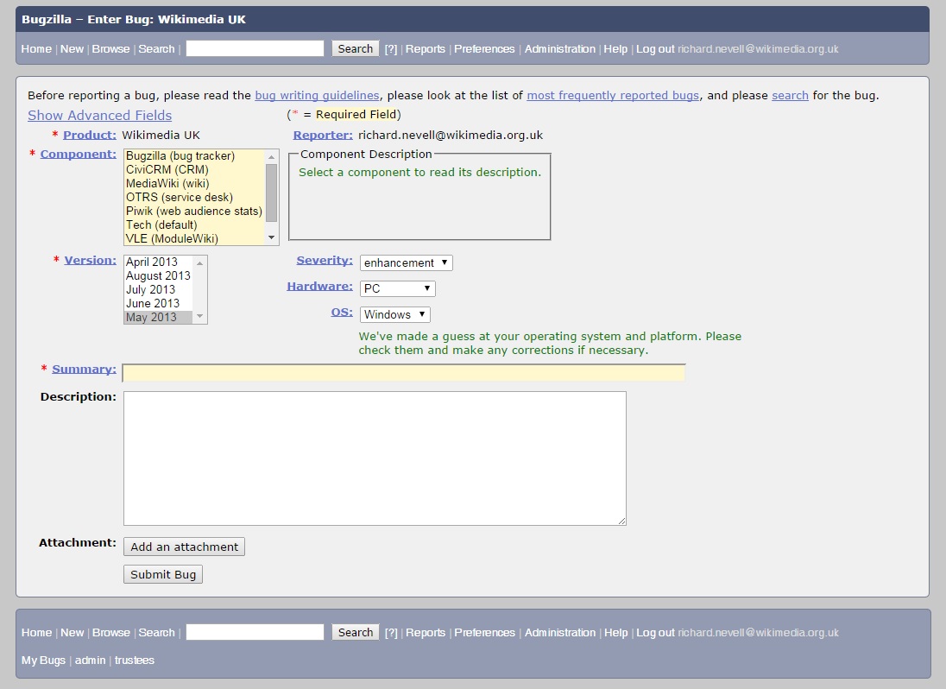Select MediaWiki (wiki) component

193,183
